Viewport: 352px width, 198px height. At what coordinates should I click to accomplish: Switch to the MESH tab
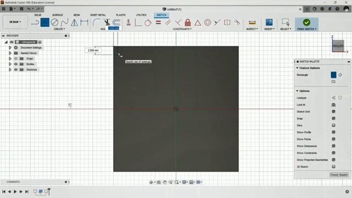pyautogui.click(x=76, y=15)
